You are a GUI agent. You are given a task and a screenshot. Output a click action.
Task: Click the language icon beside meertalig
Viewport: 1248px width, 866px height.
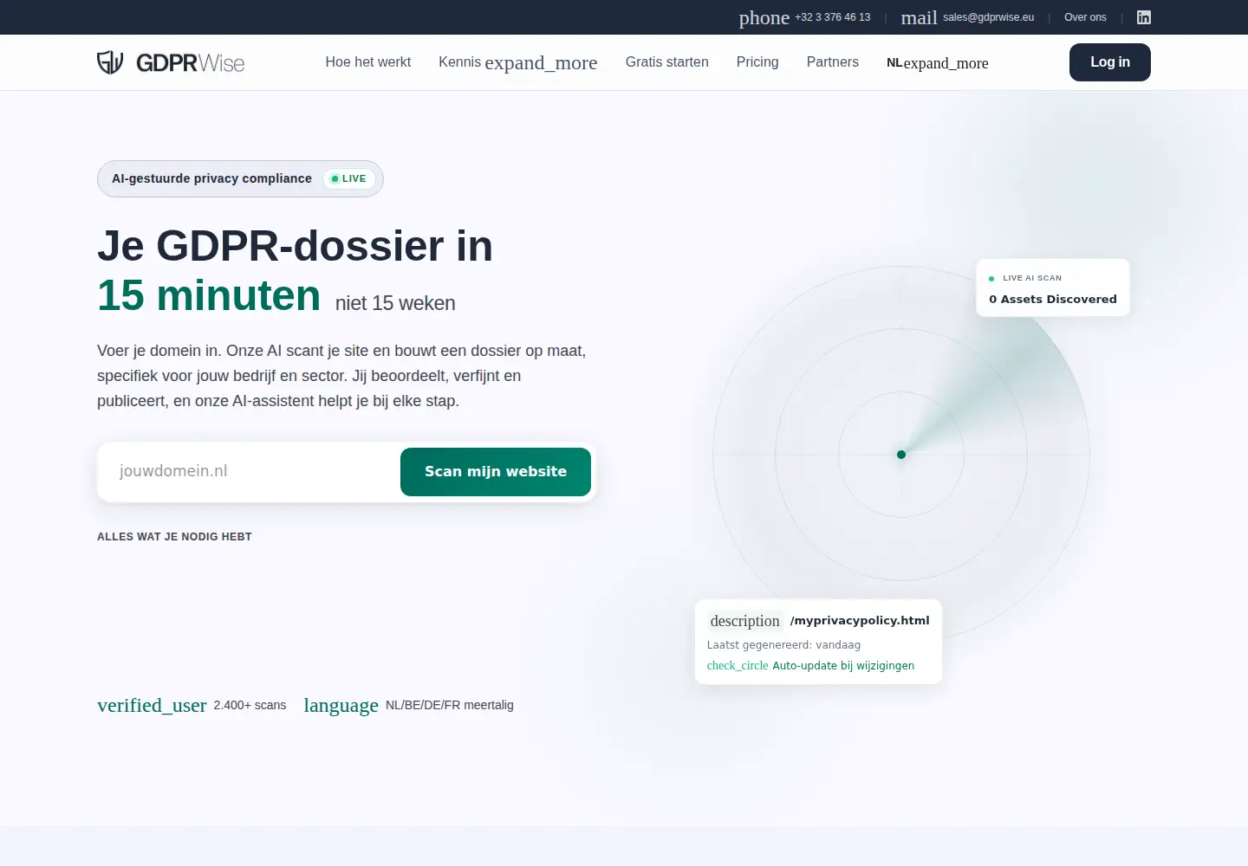[341, 705]
